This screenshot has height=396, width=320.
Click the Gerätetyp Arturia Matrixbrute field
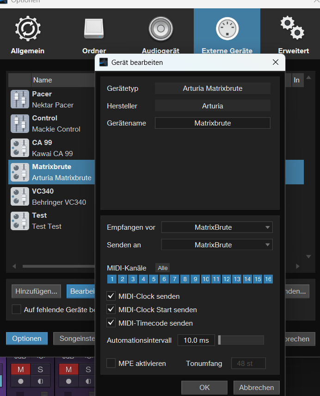tap(213, 88)
